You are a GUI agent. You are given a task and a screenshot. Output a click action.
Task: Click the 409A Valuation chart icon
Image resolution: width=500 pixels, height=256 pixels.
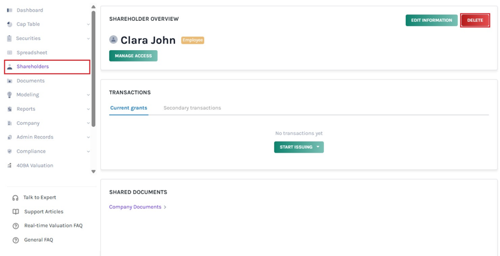point(10,166)
